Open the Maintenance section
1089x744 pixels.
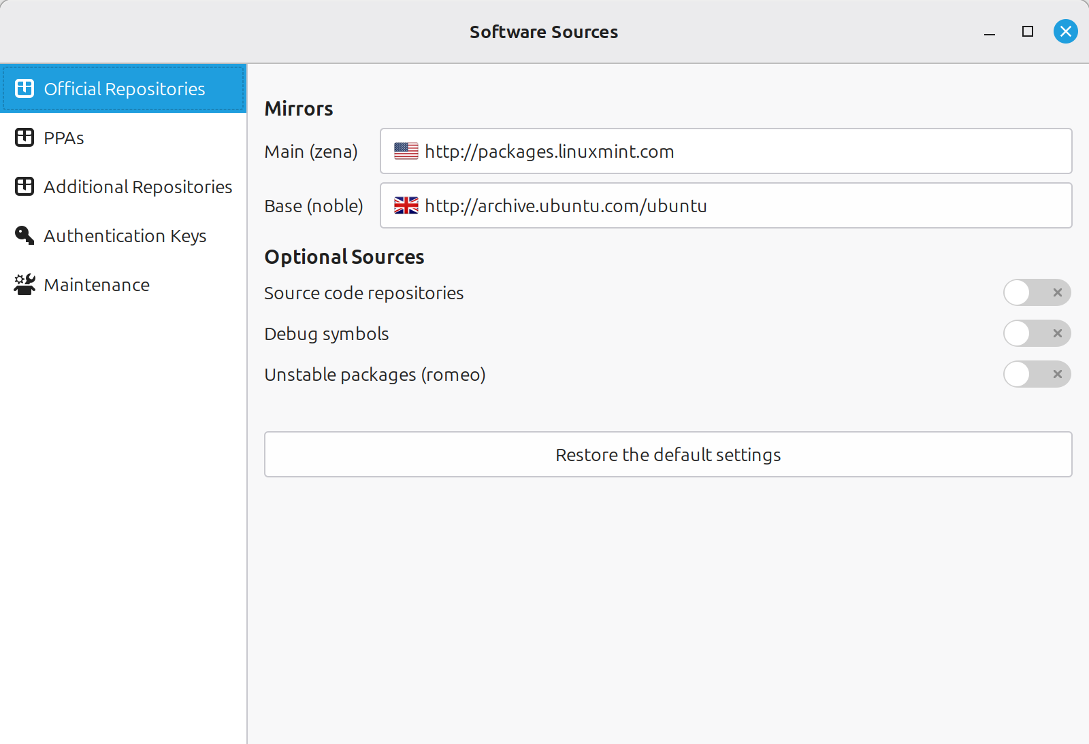pyautogui.click(x=123, y=284)
